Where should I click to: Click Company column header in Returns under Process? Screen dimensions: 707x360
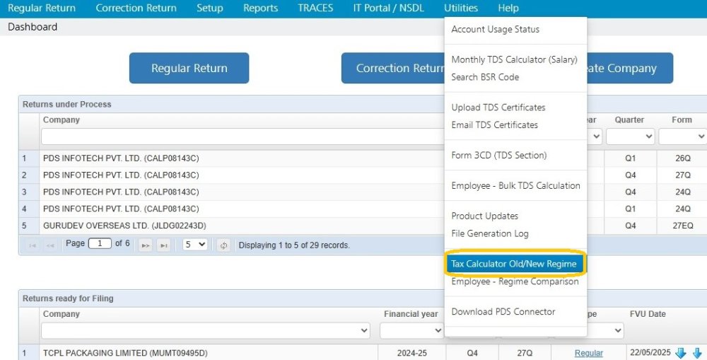(62, 120)
